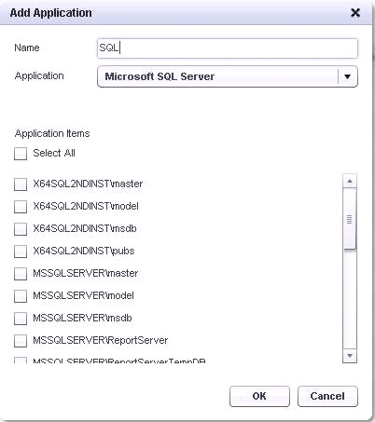Check X64SQL2NDINST\msdb item

(x=21, y=229)
